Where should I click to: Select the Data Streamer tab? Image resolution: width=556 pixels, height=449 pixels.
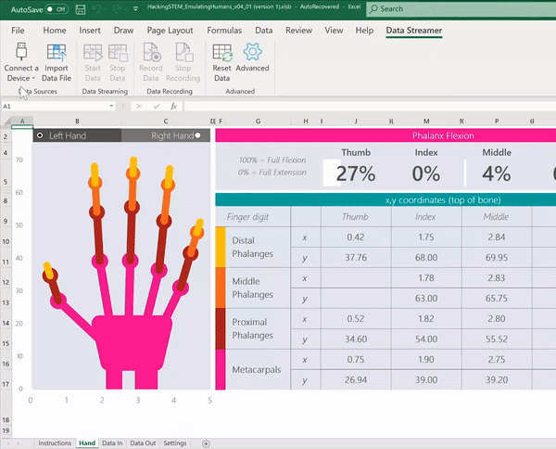pyautogui.click(x=414, y=31)
